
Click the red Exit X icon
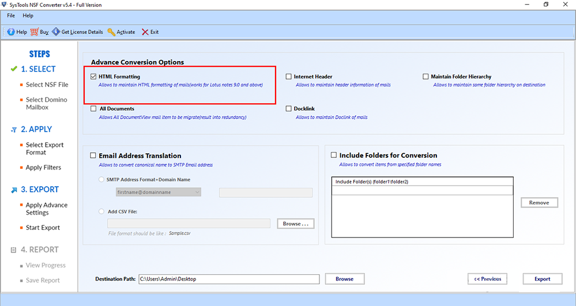(x=145, y=32)
